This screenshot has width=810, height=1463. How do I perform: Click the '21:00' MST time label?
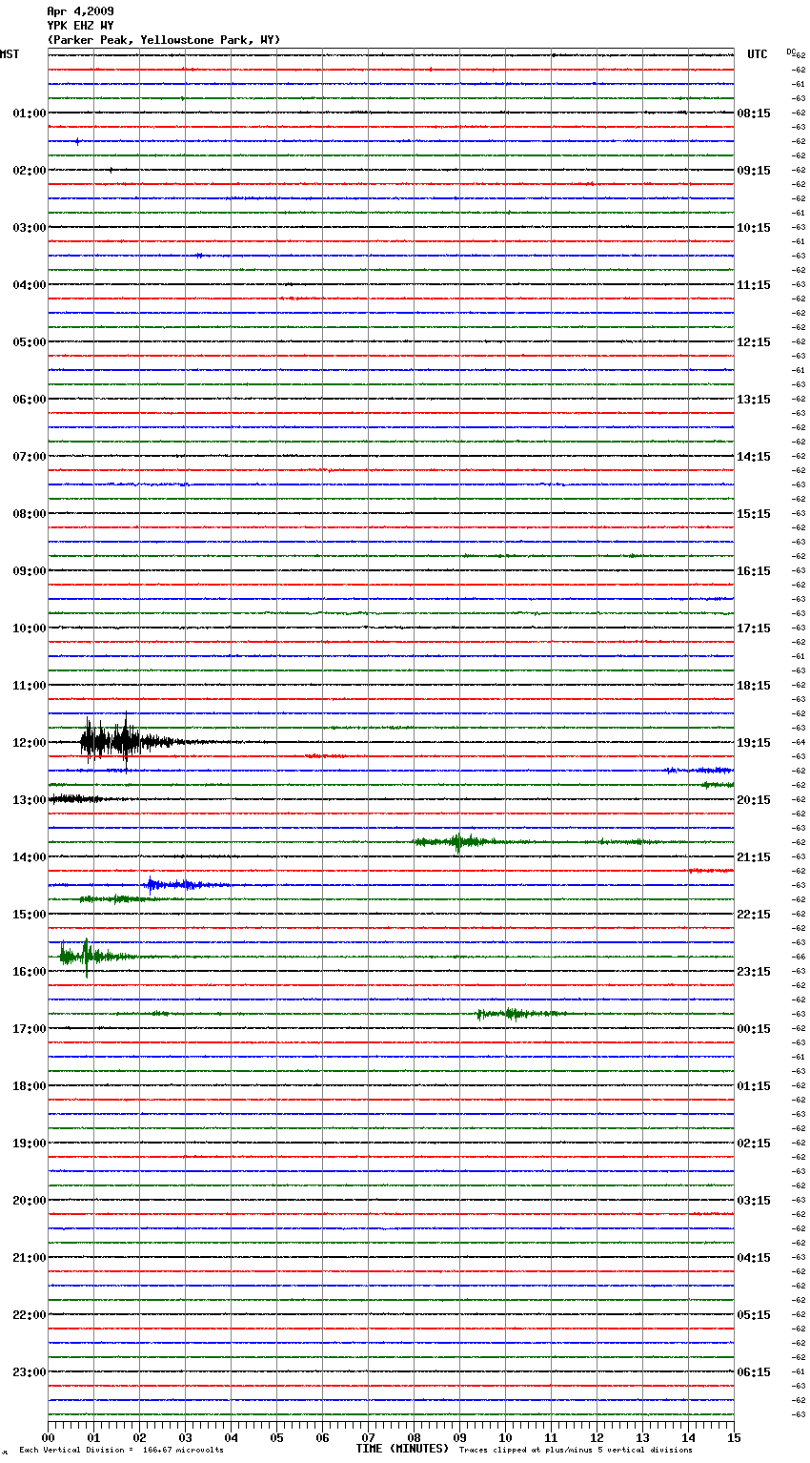(x=30, y=1258)
